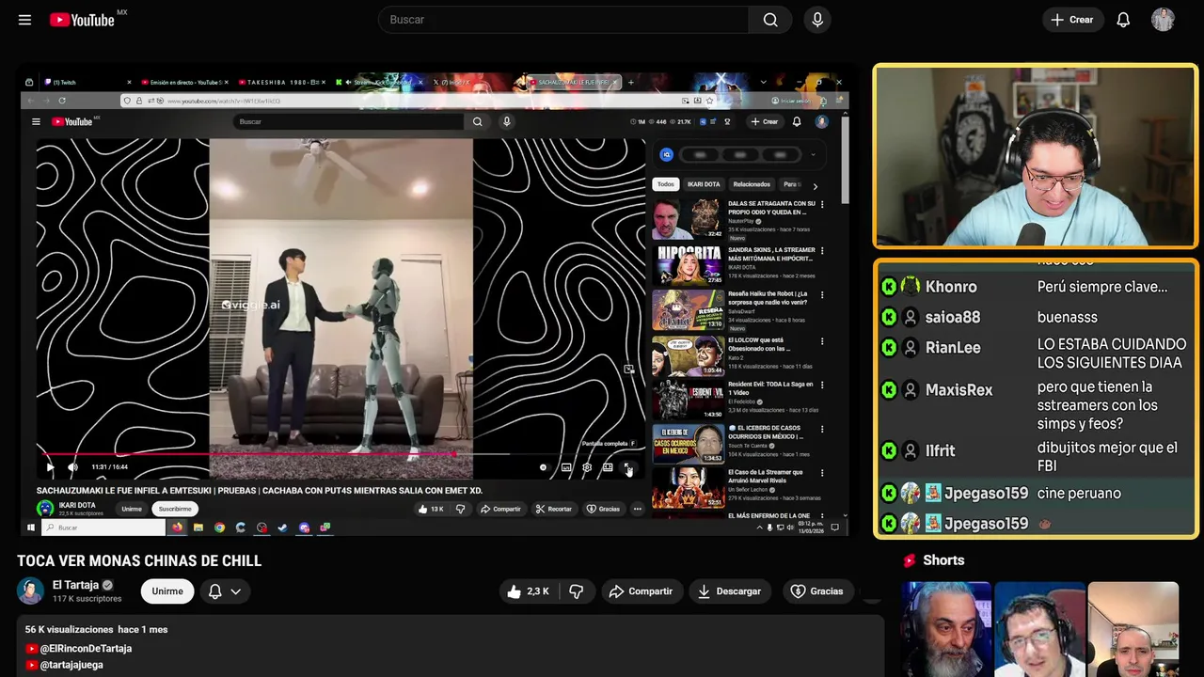Screen dimensions: 1204x677
Task: In streamed video, click inner Suscribirme button
Action: (175, 509)
